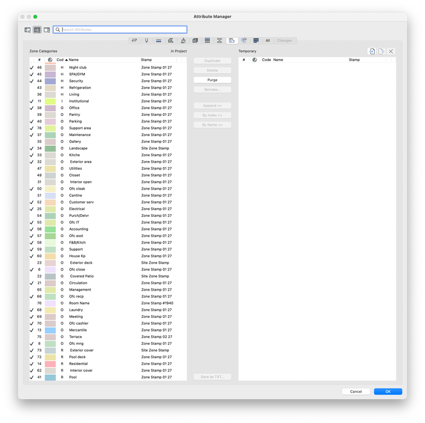Viewport: 425px width, 423px height.
Task: Click the Accounting green color swatch
Action: pos(50,229)
